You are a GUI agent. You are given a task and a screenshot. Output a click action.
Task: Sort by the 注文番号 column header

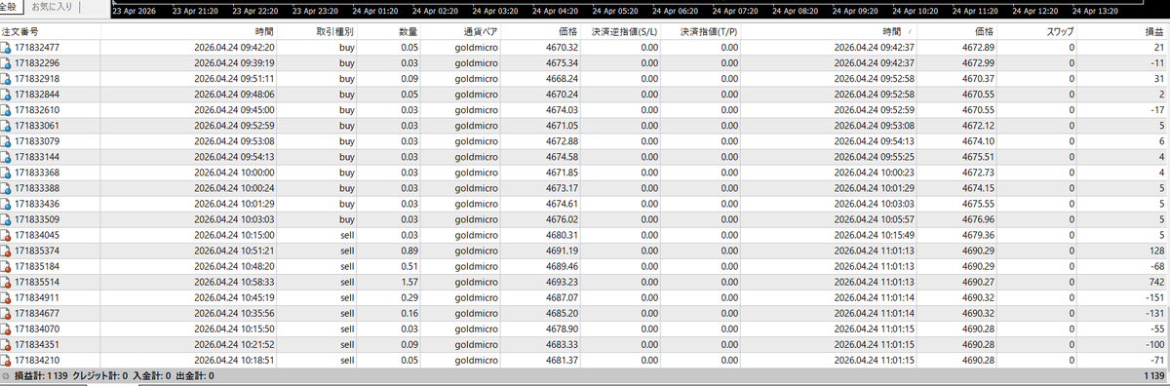pos(20,32)
